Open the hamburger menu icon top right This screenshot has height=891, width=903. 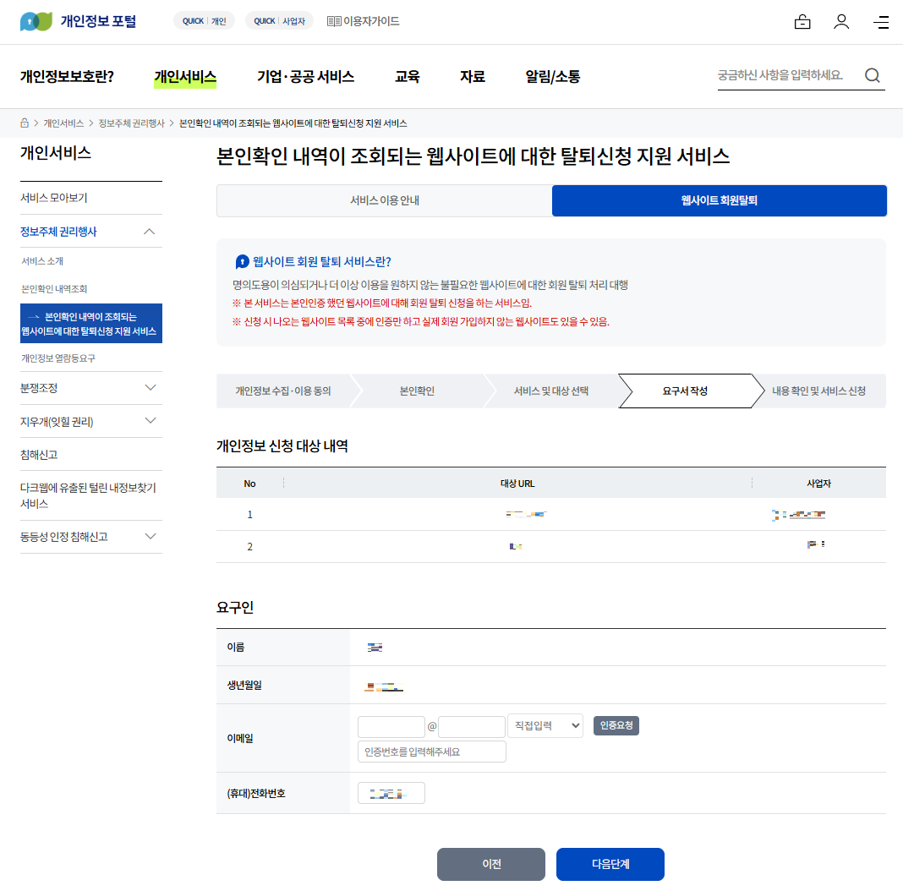[880, 21]
